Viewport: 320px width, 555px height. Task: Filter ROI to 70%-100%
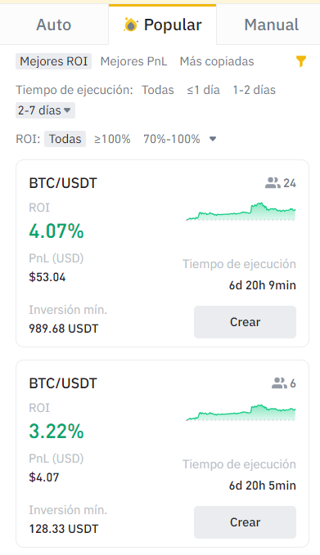[x=172, y=139]
